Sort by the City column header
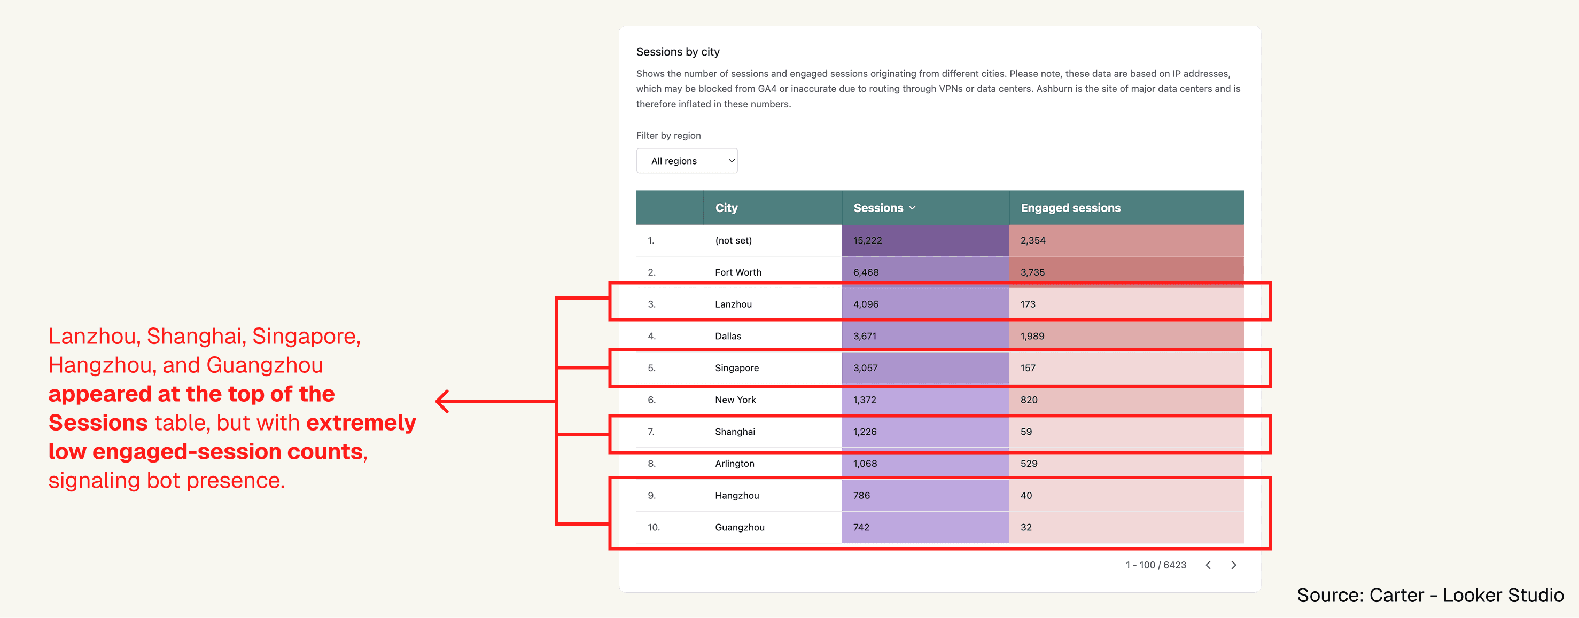Viewport: 1579px width, 618px height. pyautogui.click(x=726, y=208)
